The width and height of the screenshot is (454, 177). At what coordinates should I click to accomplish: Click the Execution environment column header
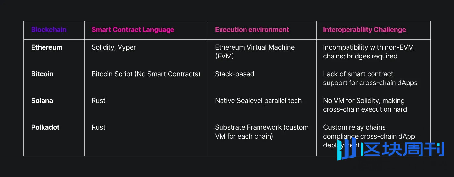pos(252,30)
